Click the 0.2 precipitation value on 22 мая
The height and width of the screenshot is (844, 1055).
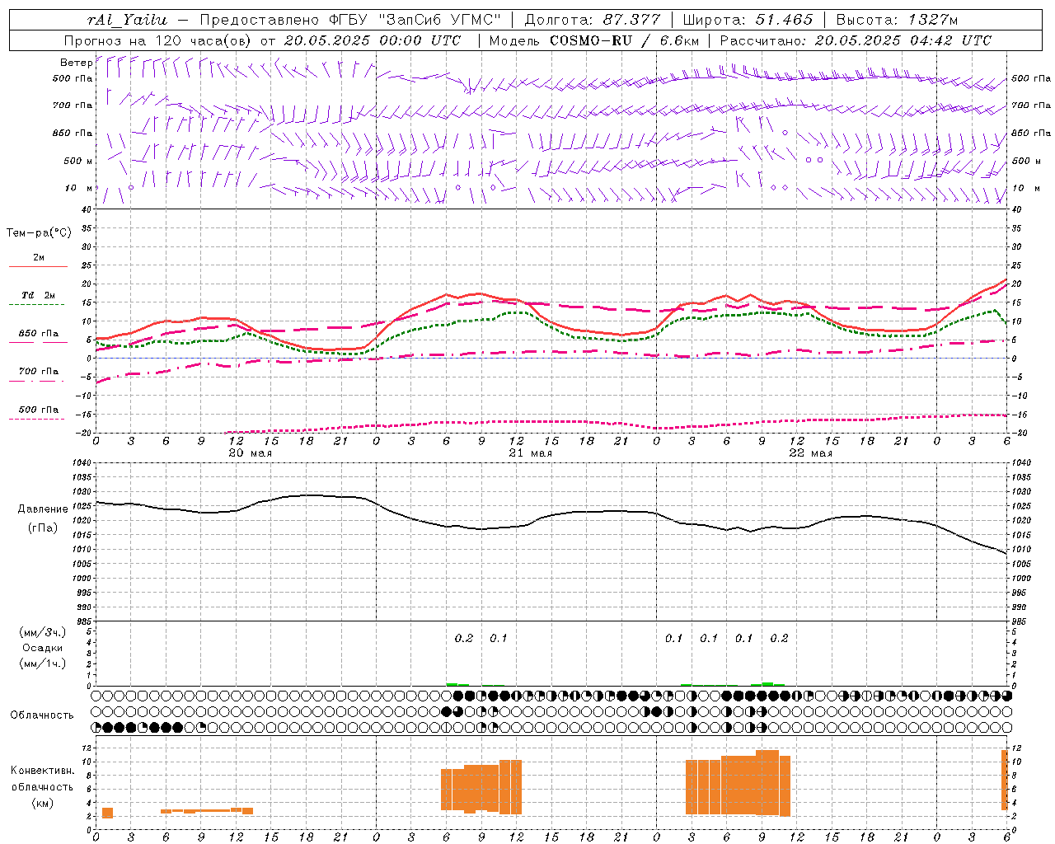tap(779, 639)
